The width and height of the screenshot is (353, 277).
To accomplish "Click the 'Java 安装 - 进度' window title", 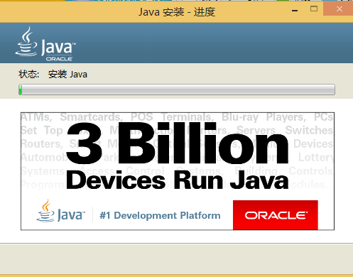I will pos(177,12).
